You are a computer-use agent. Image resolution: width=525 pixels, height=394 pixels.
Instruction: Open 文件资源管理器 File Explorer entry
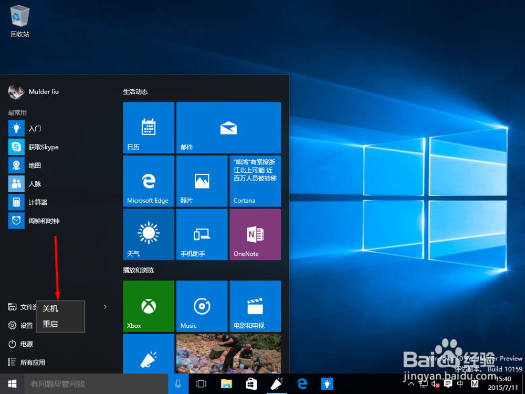(x=22, y=307)
